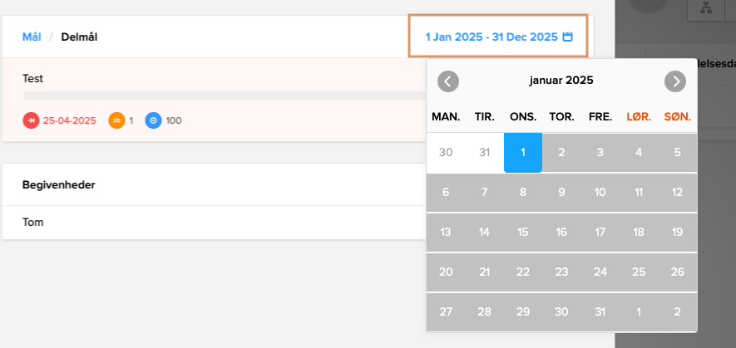Select the highlighted date 1 januar
Viewport: 736px width, 348px height.
coord(523,153)
